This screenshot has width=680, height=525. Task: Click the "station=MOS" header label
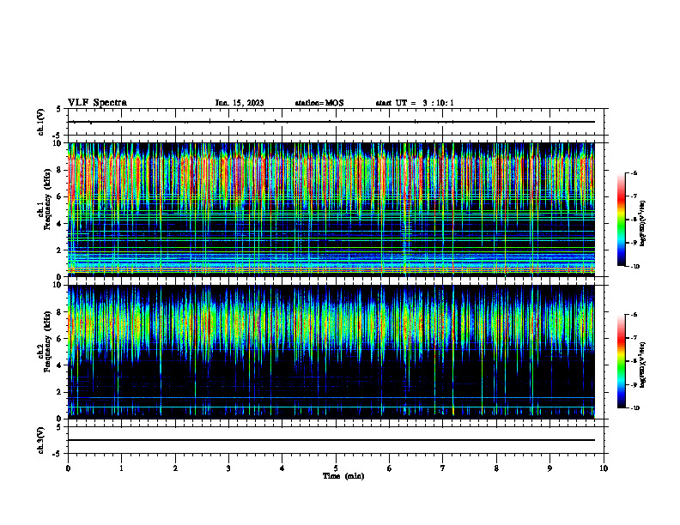(319, 103)
